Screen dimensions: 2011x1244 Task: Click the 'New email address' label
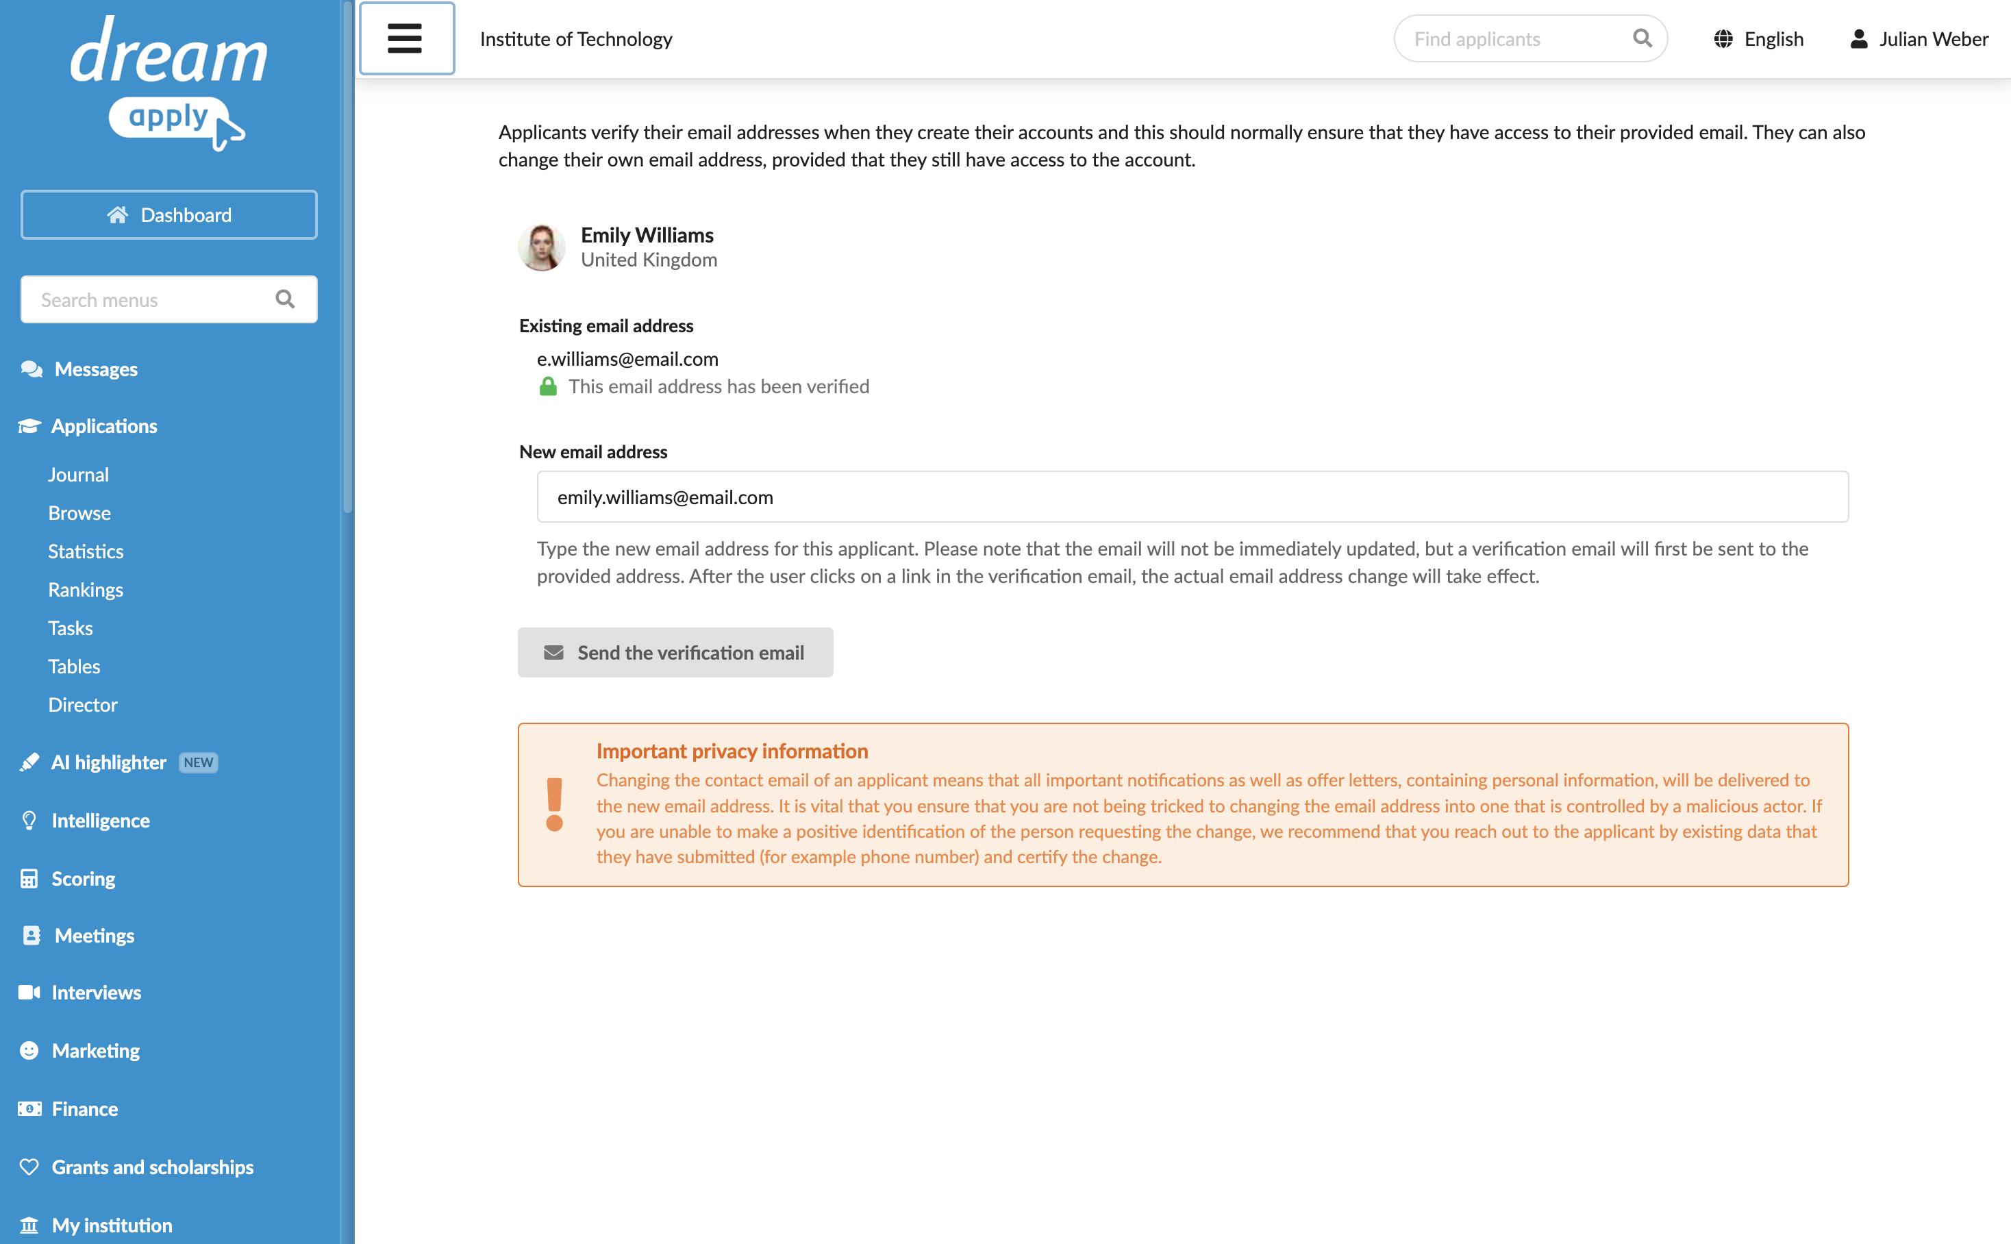point(593,451)
